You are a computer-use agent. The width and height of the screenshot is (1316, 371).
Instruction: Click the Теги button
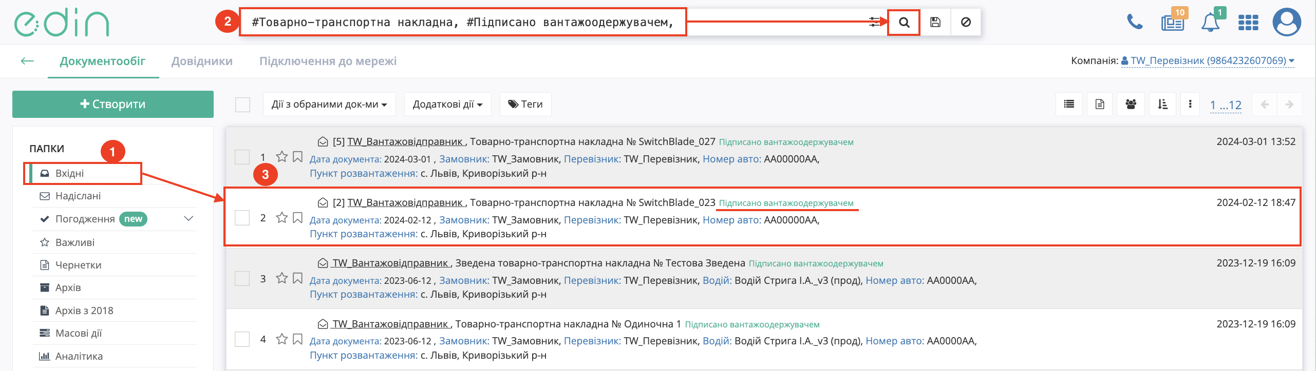click(525, 105)
